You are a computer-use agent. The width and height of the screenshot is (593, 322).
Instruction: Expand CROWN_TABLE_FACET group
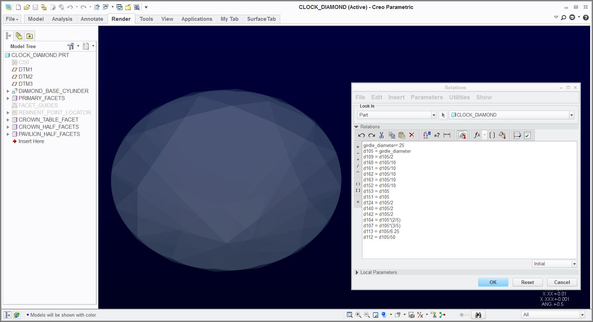(x=8, y=120)
